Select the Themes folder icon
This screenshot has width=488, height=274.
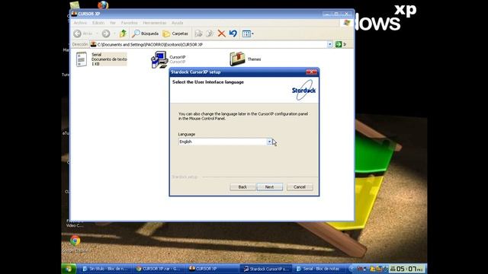(237, 59)
